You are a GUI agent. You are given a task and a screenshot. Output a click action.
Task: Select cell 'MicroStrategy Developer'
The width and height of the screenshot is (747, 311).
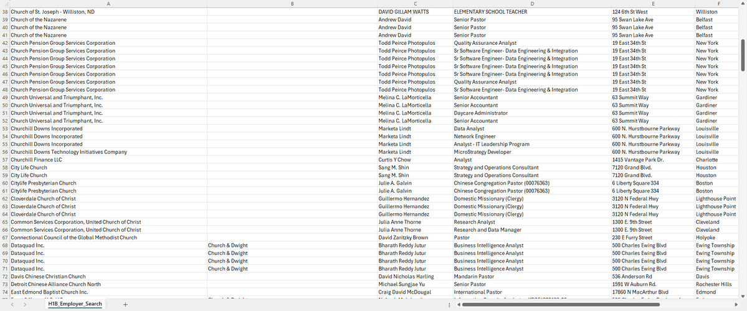(x=531, y=152)
